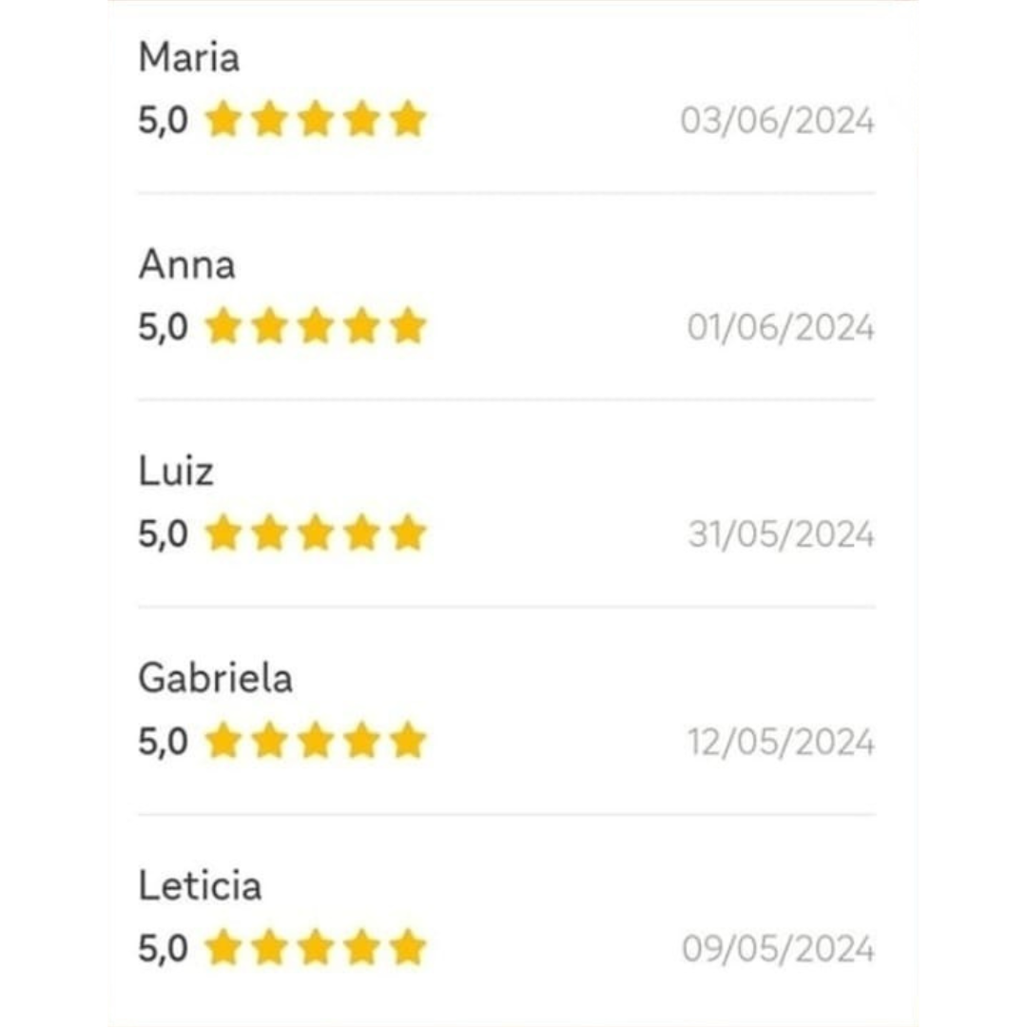
Task: Open reviewer name Maria
Action: (x=188, y=59)
